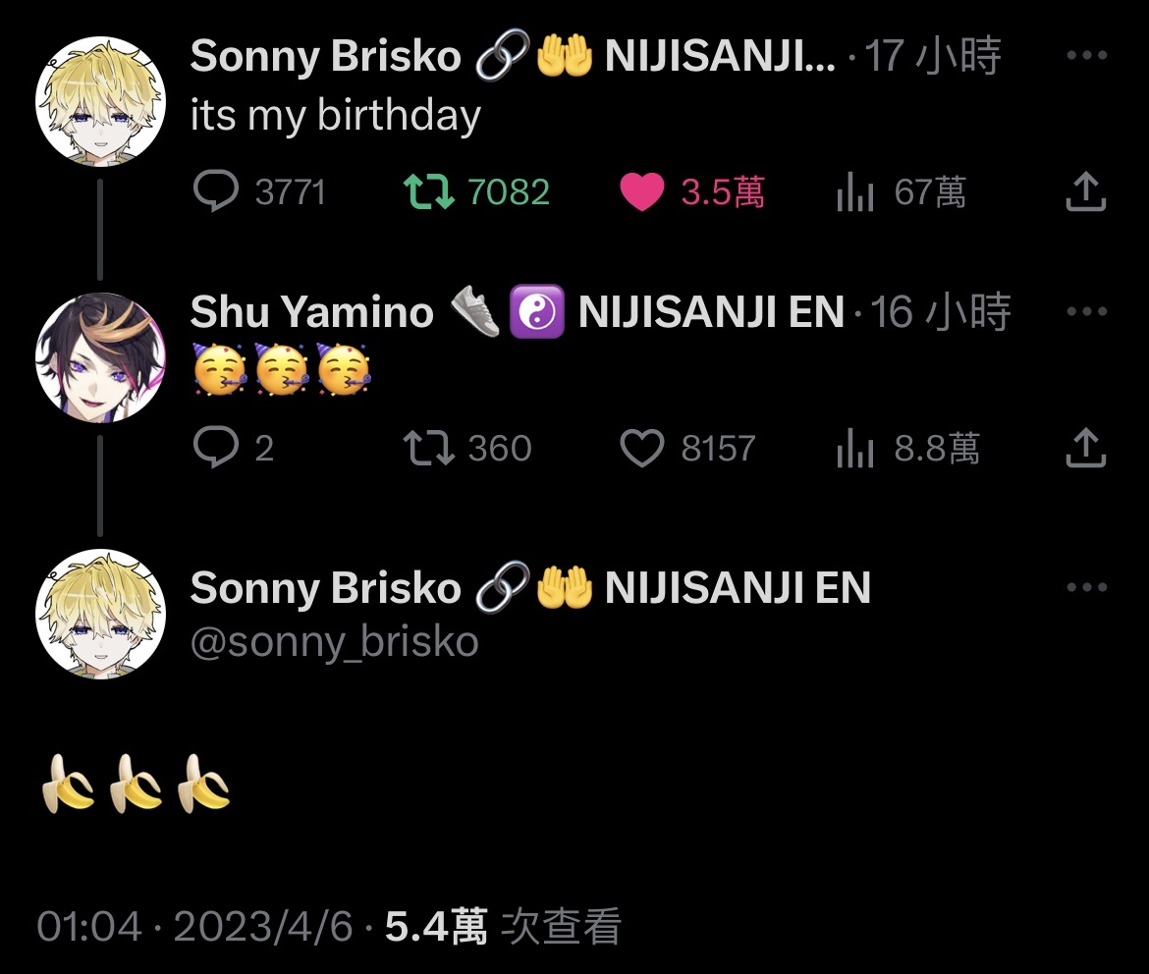Screen dimensions: 1149x974
Task: Open replies on Sonny's birthday tweet
Action: click(x=258, y=192)
